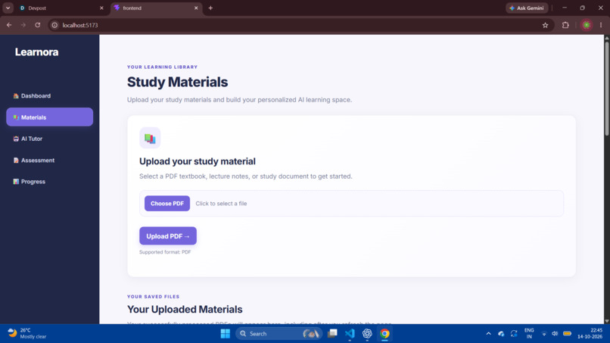The image size is (610, 343).
Task: Click the battery tray icon
Action: pos(567,334)
